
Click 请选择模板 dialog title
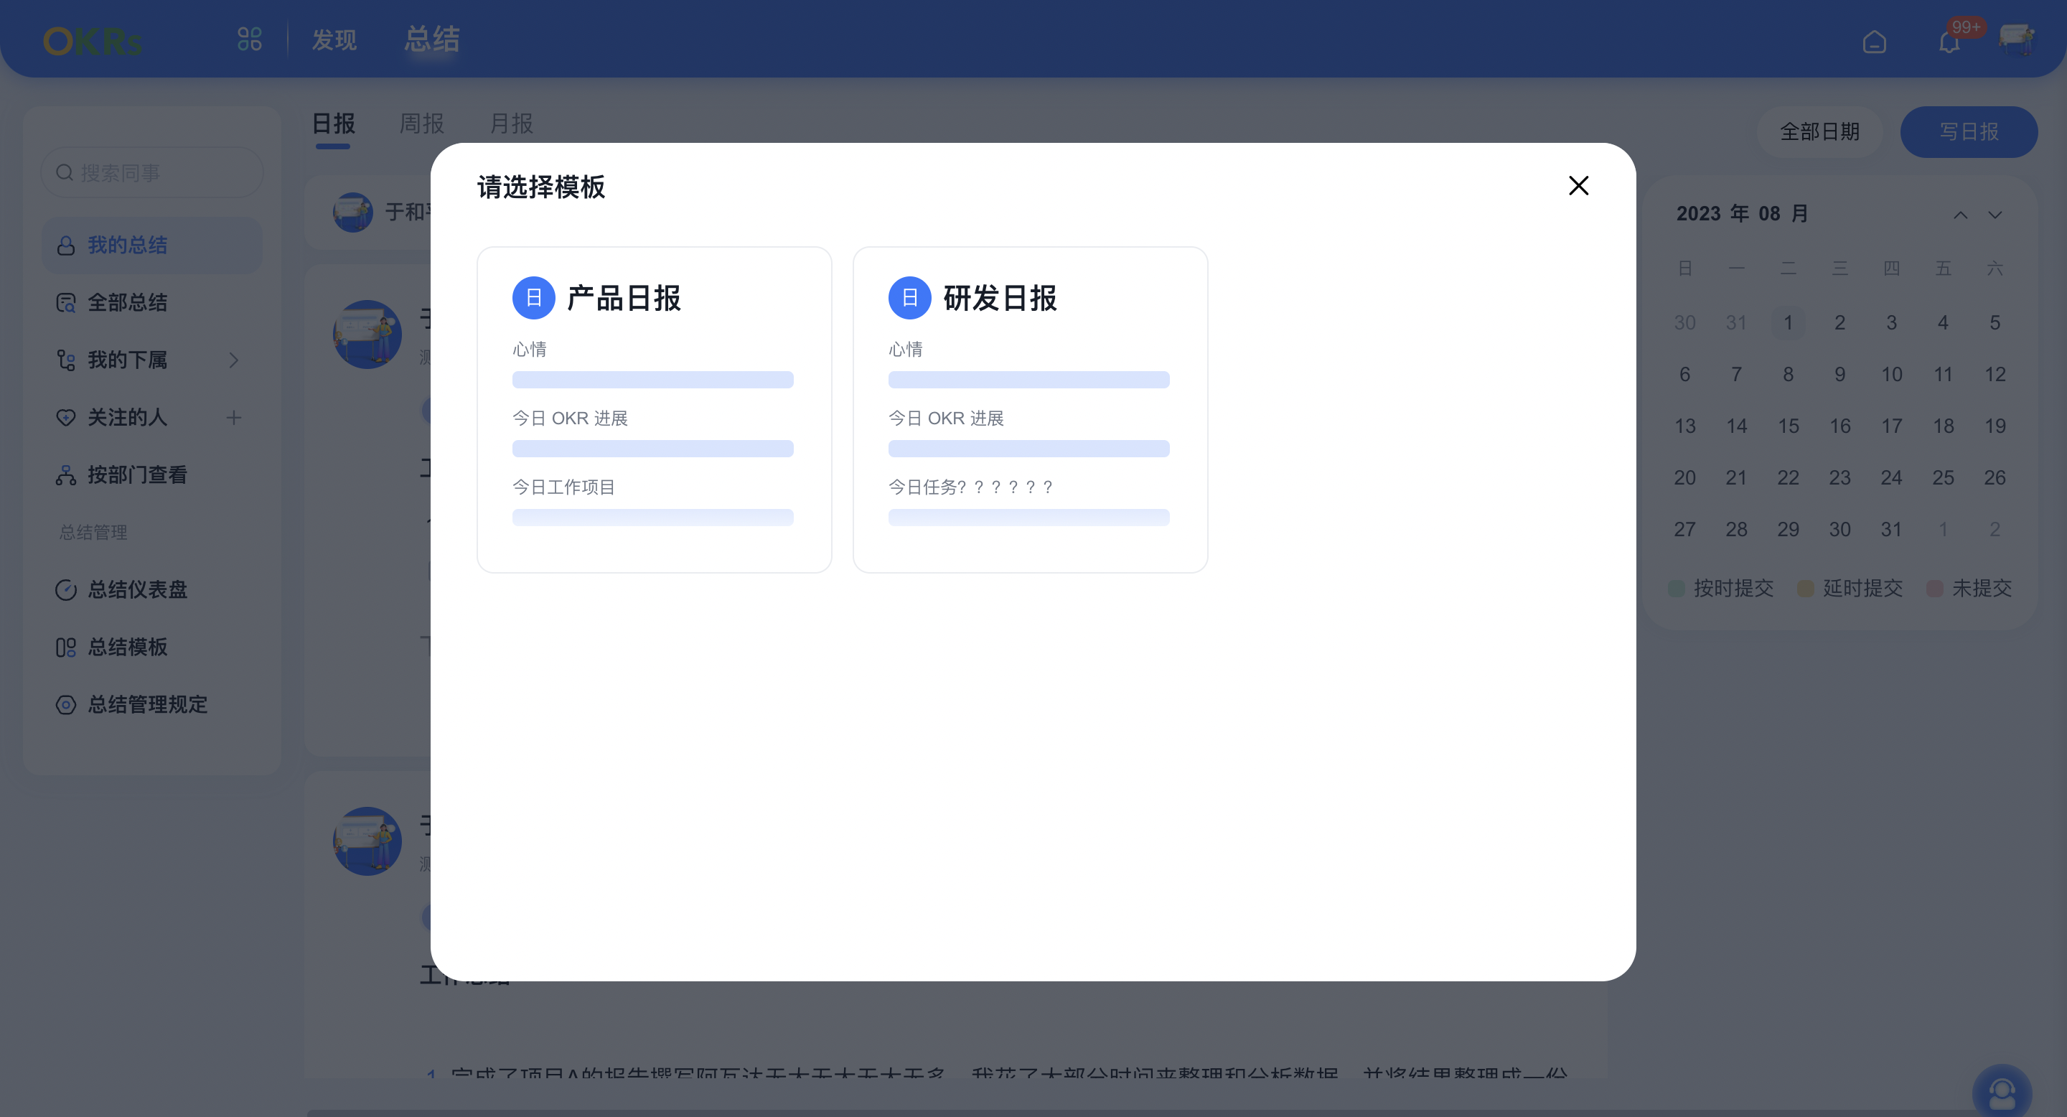tap(541, 187)
